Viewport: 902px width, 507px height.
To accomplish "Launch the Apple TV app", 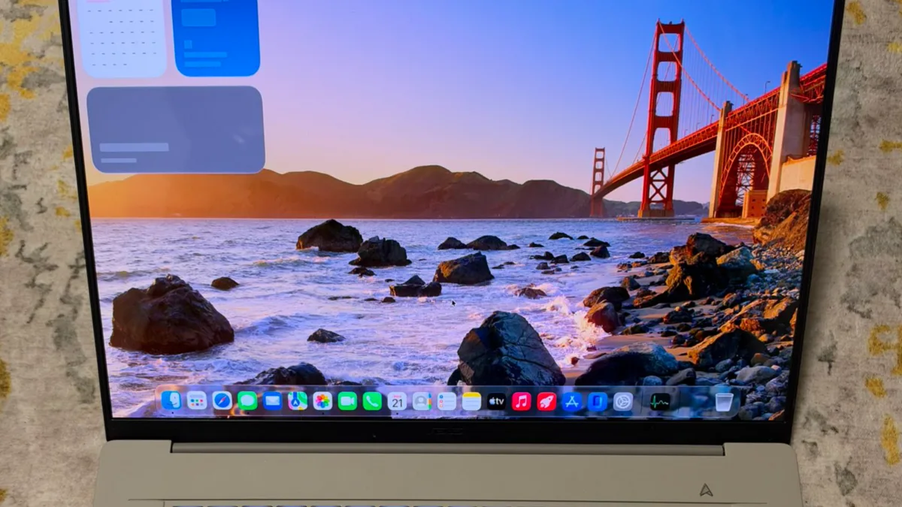I will (496, 401).
